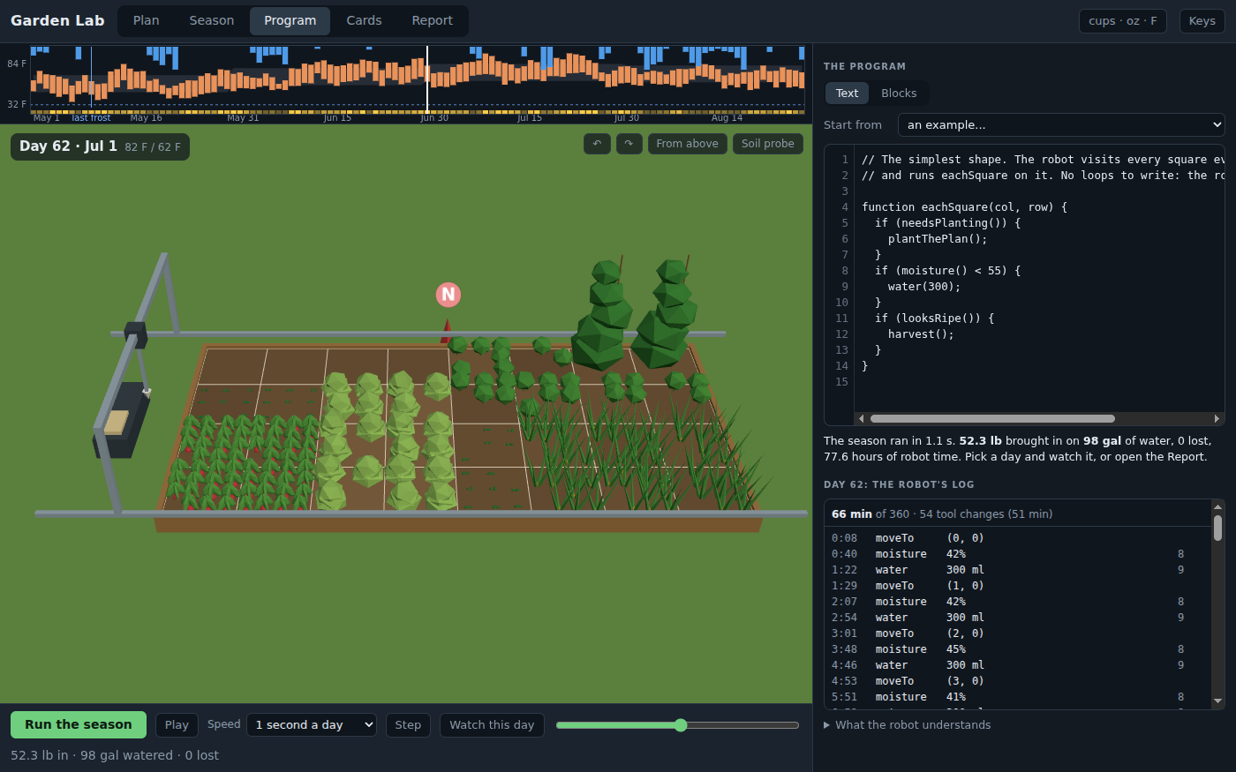Click the Garden Lab title

click(x=57, y=20)
